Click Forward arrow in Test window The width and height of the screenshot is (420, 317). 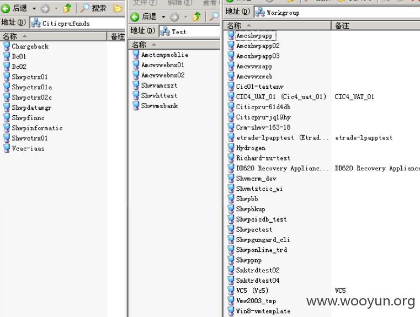coord(174,17)
